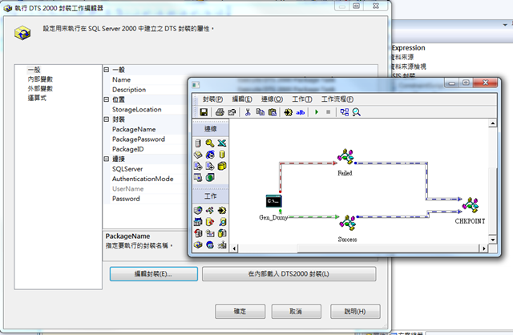
Task: Select the ActiveX Script task icon
Action: (210, 210)
